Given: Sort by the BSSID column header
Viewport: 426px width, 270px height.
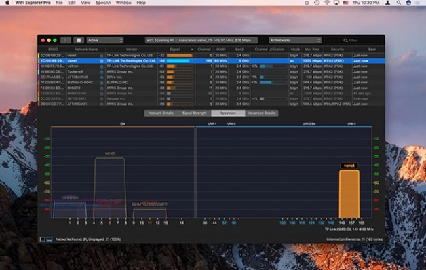Looking at the screenshot, I should click(53, 49).
